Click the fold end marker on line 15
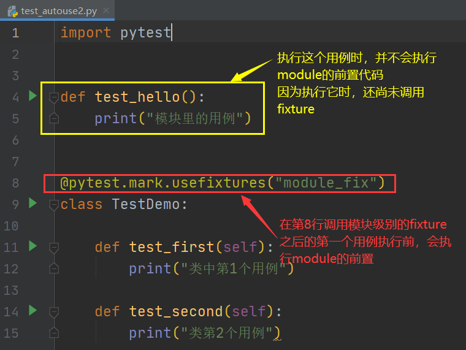The height and width of the screenshot is (350, 466). click(54, 333)
